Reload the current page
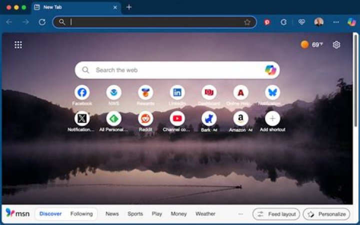360x225 pixels. 42,22
